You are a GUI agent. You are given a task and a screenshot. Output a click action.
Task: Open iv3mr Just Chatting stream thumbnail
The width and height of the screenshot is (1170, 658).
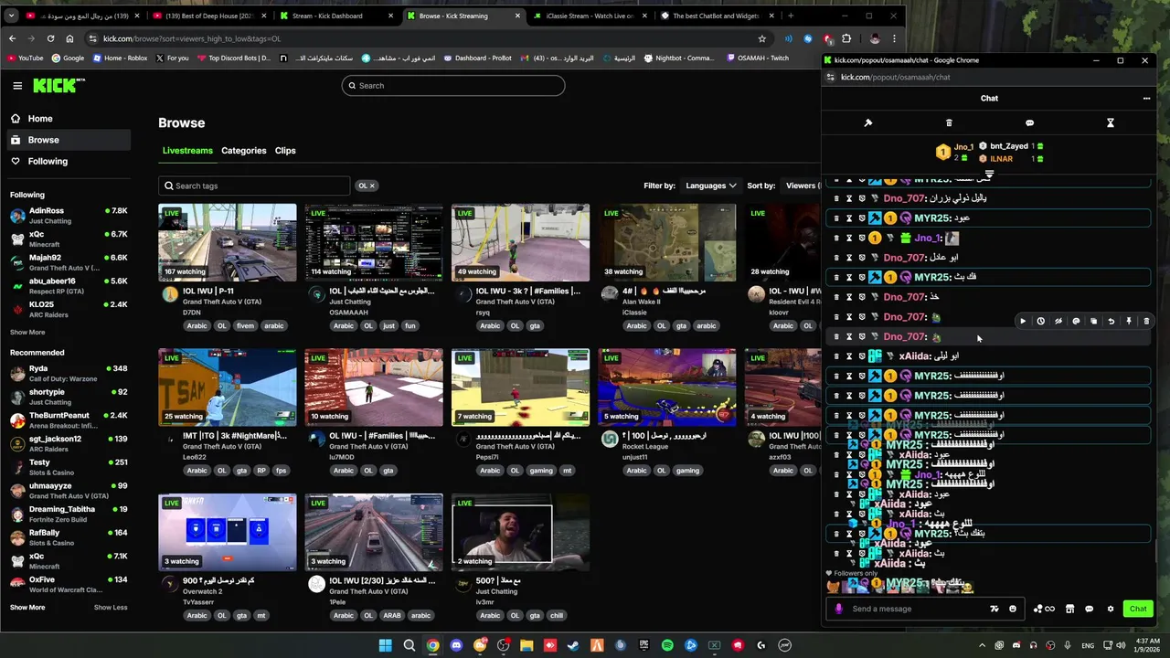(x=521, y=532)
